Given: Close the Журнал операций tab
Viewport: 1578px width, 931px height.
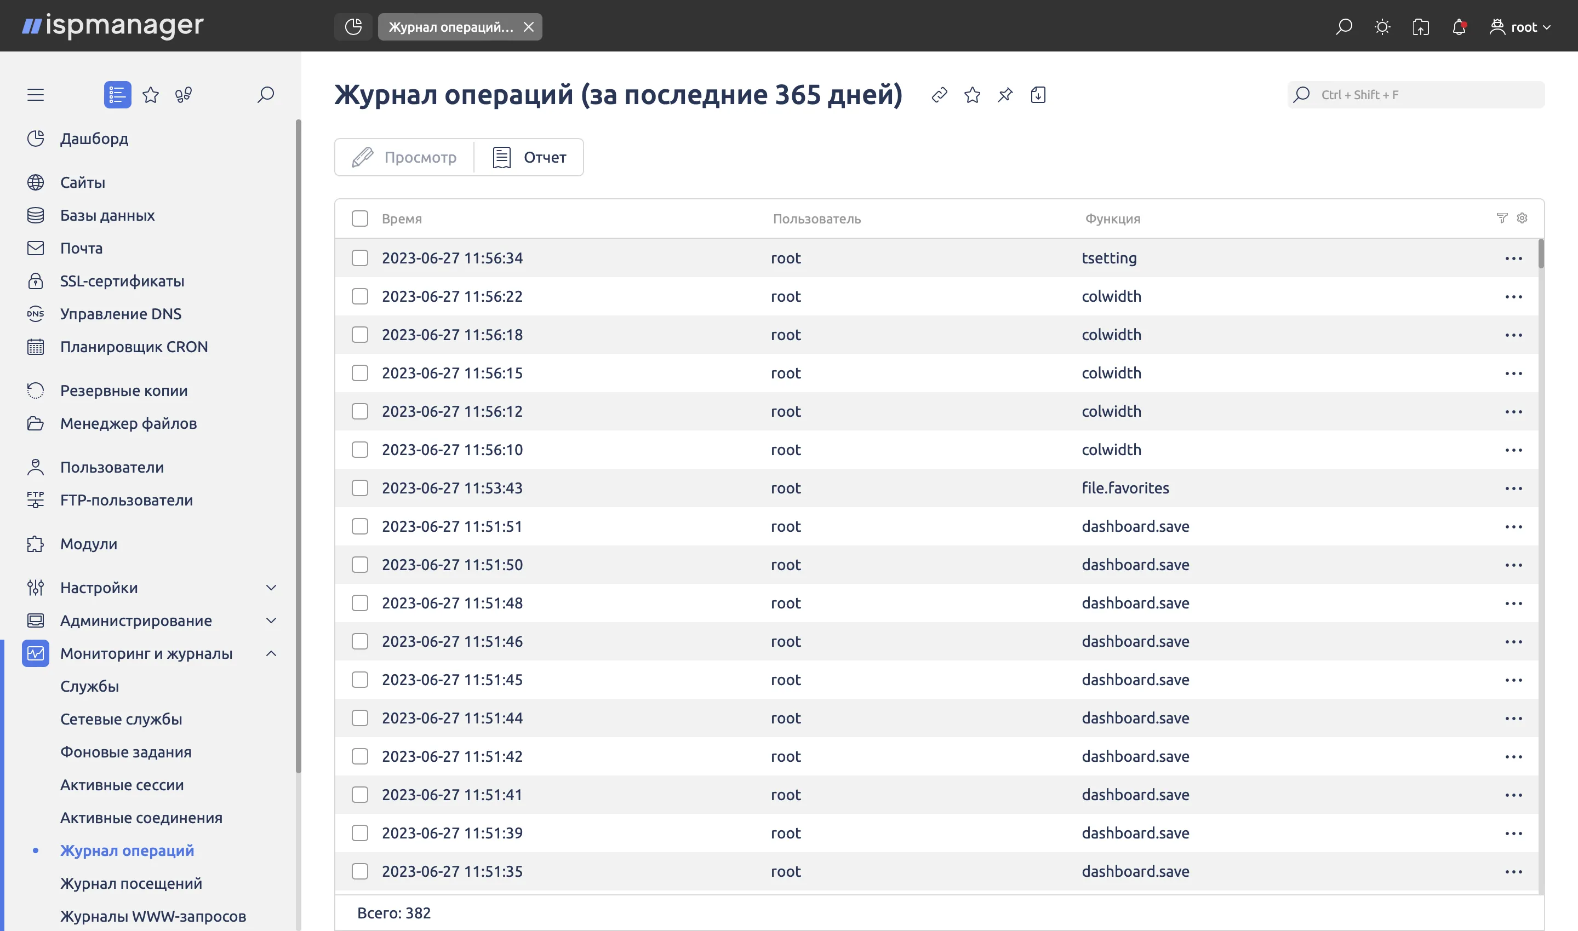Looking at the screenshot, I should coord(529,27).
